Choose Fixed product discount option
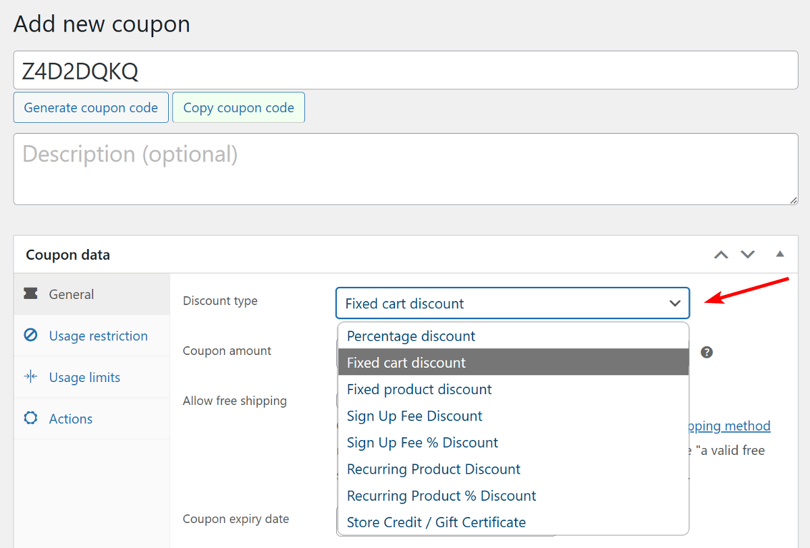Viewport: 810px width, 548px height. pyautogui.click(x=419, y=389)
